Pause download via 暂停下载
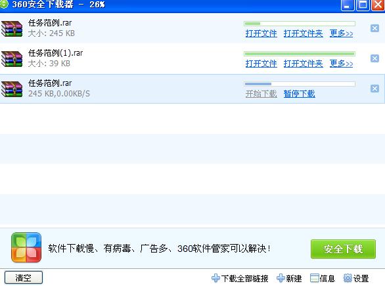Image resolution: width=385 pixels, height=286 pixels. (x=300, y=94)
